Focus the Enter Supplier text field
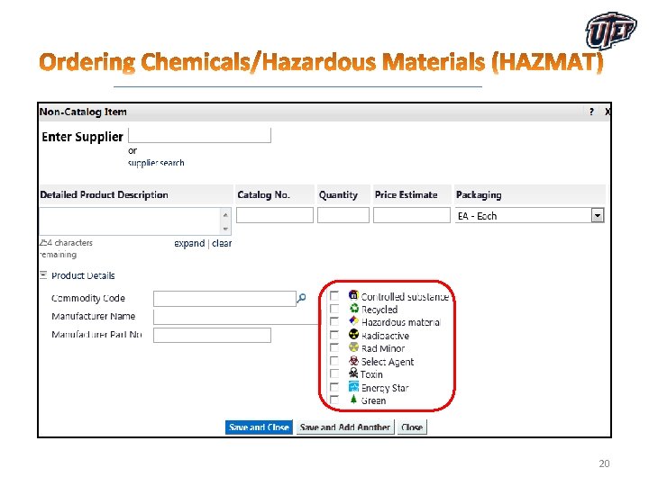The height and width of the screenshot is (486, 649). [199, 136]
